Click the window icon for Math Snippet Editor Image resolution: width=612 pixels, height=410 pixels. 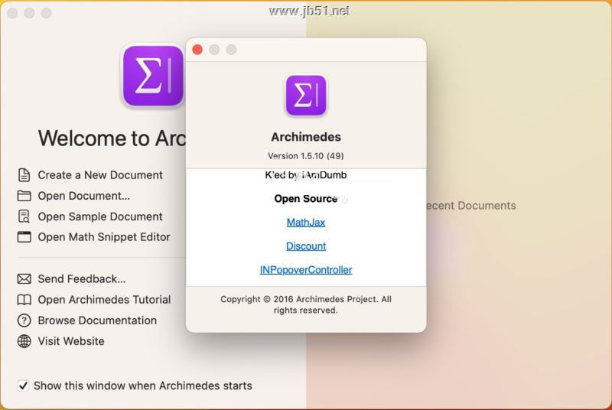pyautogui.click(x=24, y=237)
